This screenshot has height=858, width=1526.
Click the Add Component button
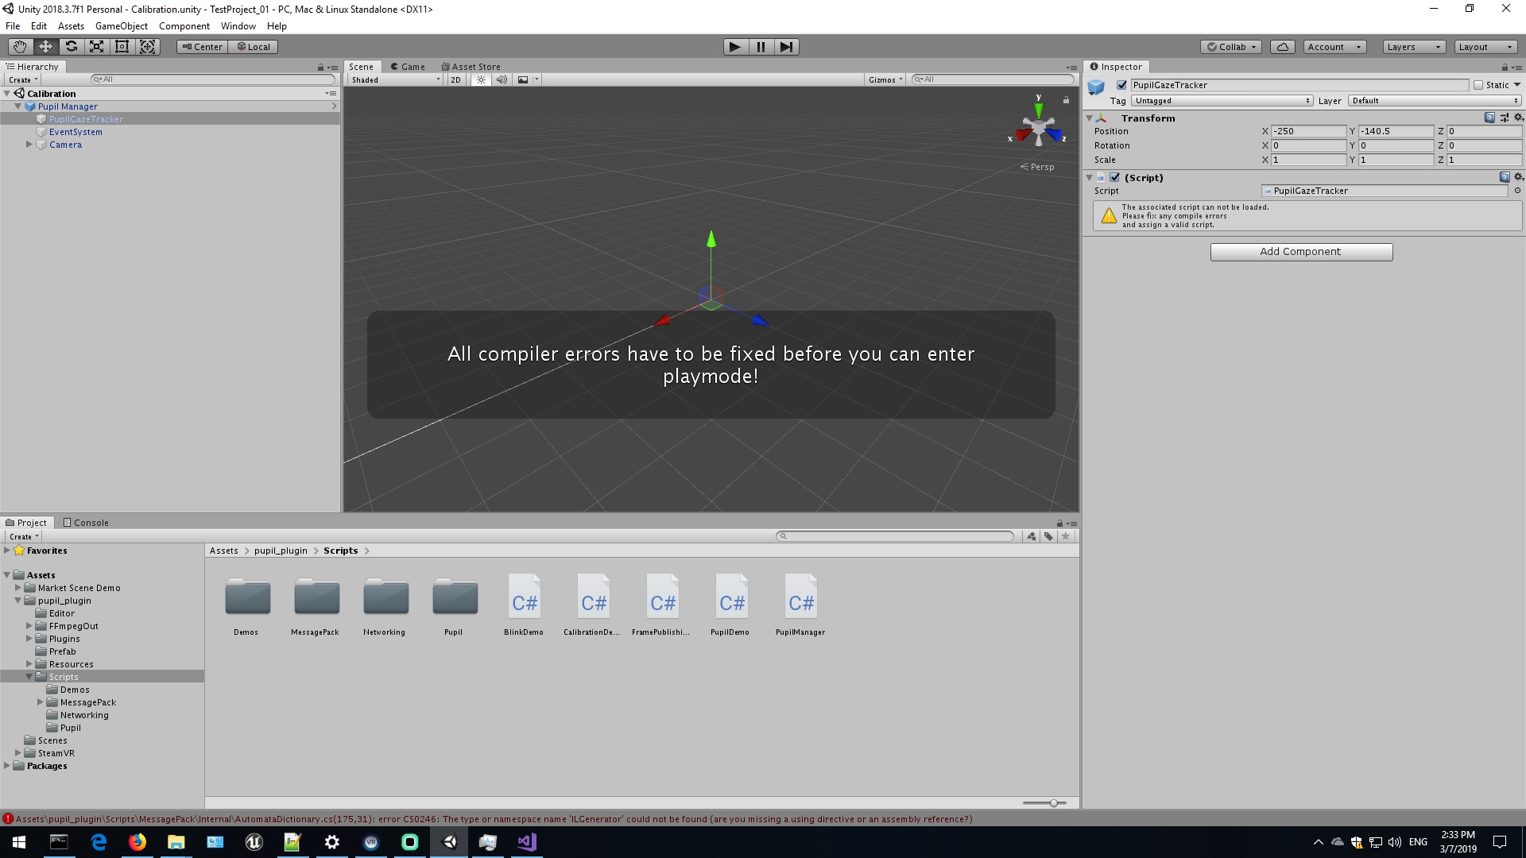(1301, 252)
